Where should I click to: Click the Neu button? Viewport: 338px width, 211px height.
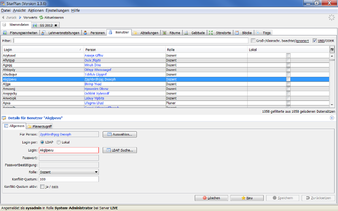(247, 198)
